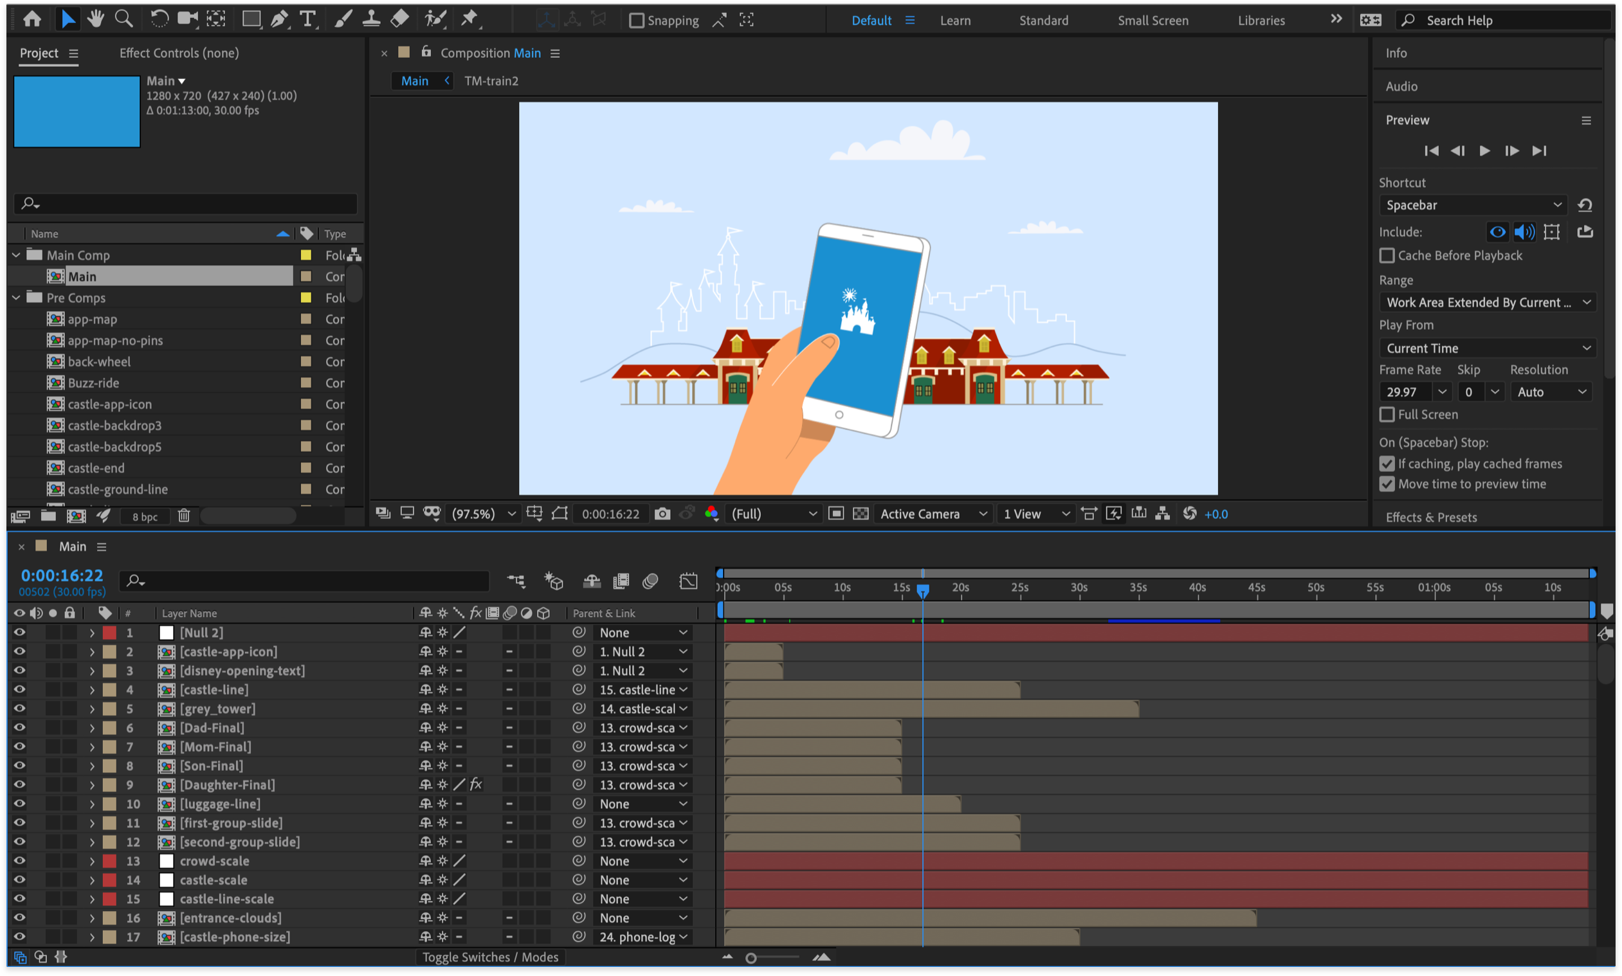Collapse the Main Comp folder
The image size is (1622, 976).
17,255
